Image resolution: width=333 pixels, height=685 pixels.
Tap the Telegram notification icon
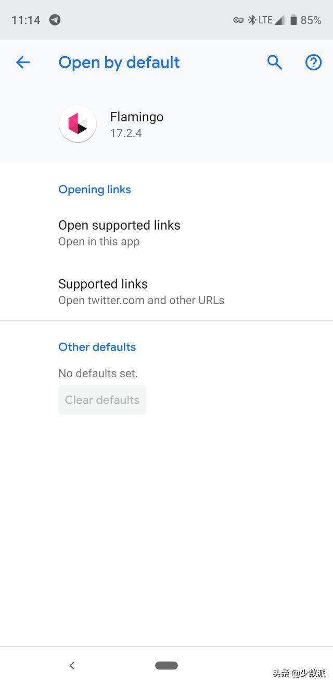[x=55, y=20]
